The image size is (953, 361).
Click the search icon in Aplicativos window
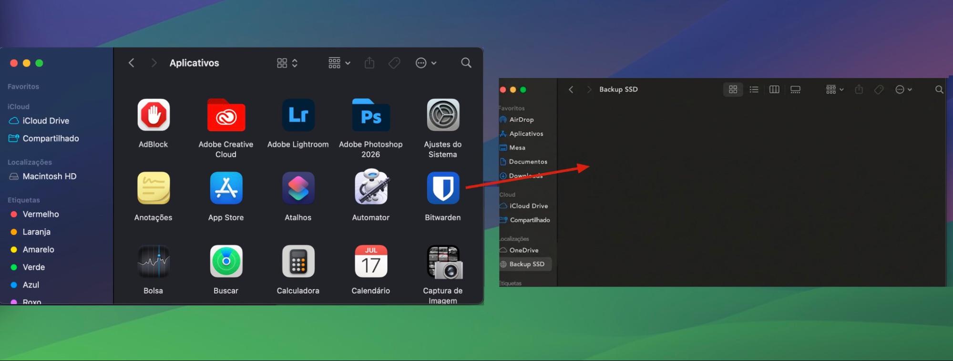point(466,63)
